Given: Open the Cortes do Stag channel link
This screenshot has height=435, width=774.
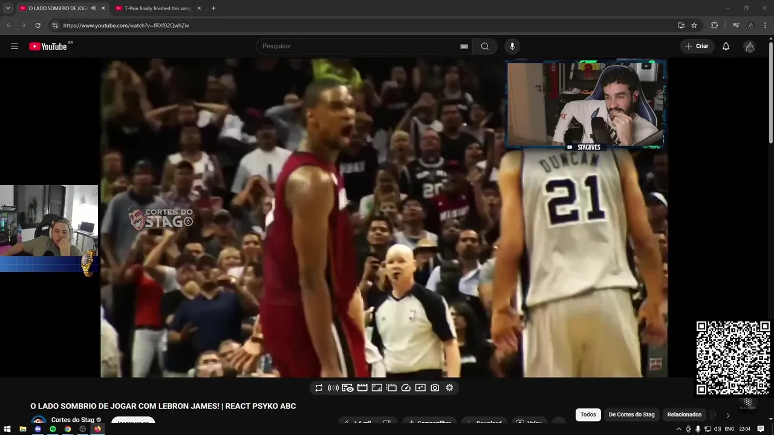Looking at the screenshot, I should tap(73, 420).
